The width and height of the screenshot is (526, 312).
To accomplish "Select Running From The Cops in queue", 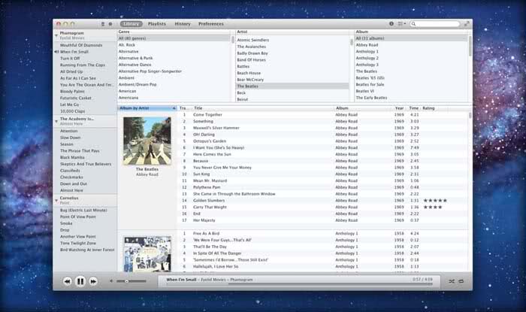I will tap(83, 65).
